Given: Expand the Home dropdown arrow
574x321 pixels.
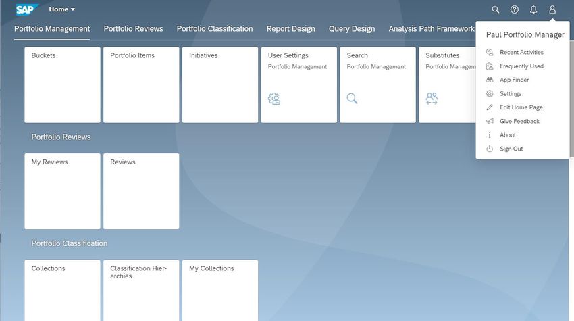Looking at the screenshot, I should 73,9.
